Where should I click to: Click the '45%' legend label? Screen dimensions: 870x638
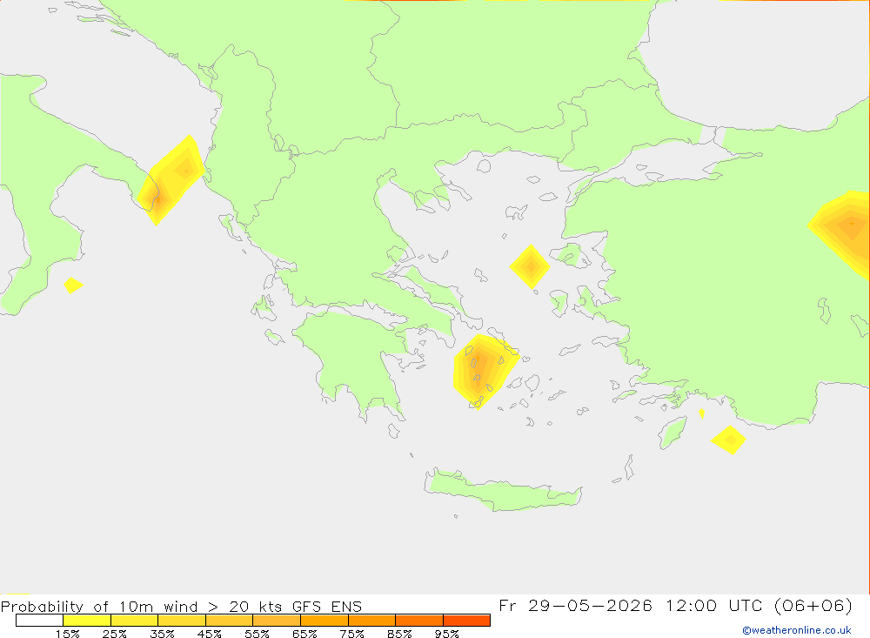pyautogui.click(x=209, y=634)
